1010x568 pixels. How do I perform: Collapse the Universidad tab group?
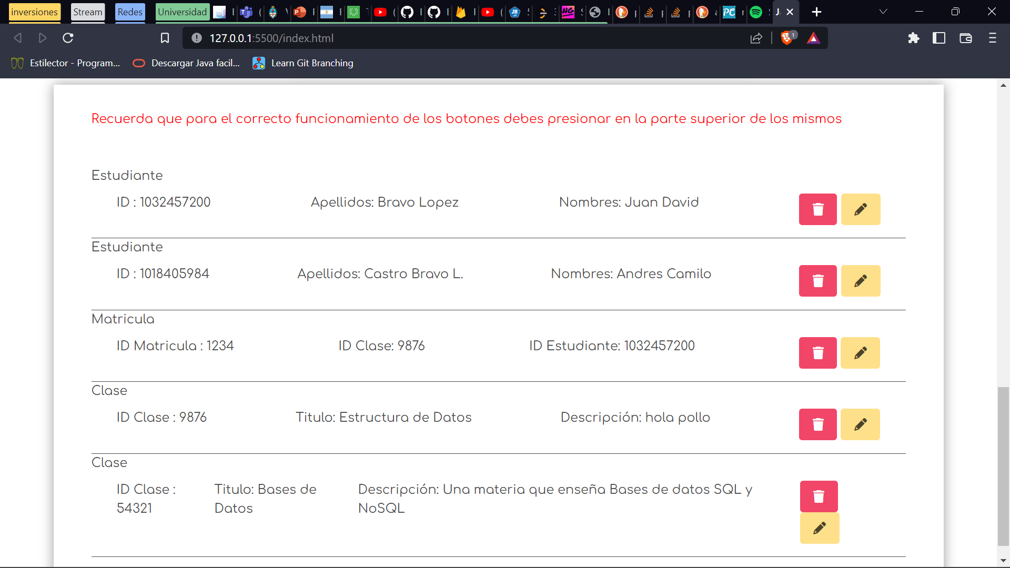pos(182,12)
